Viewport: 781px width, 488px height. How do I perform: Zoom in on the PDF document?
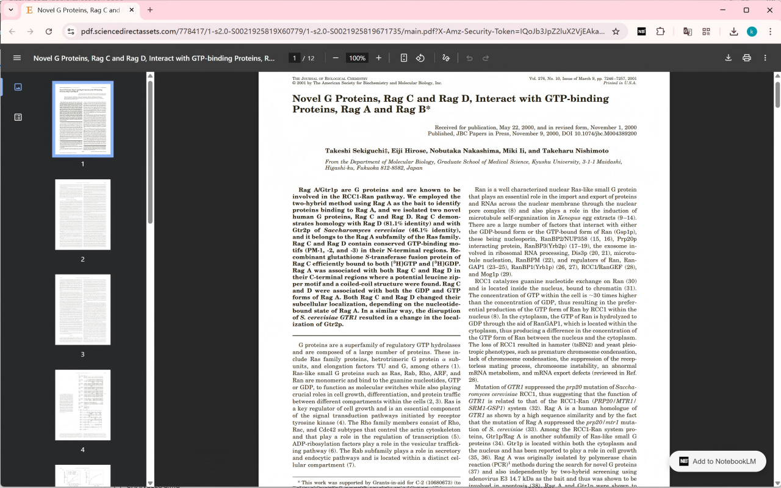coord(379,58)
